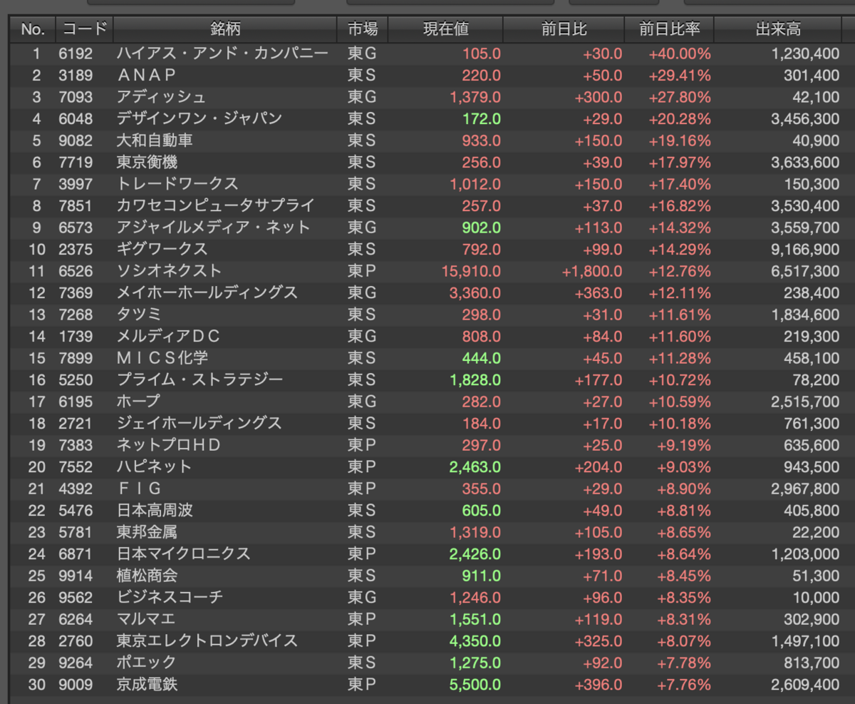This screenshot has width=855, height=704.
Task: Click volume value 6,517,300
Action: pyautogui.click(x=805, y=271)
